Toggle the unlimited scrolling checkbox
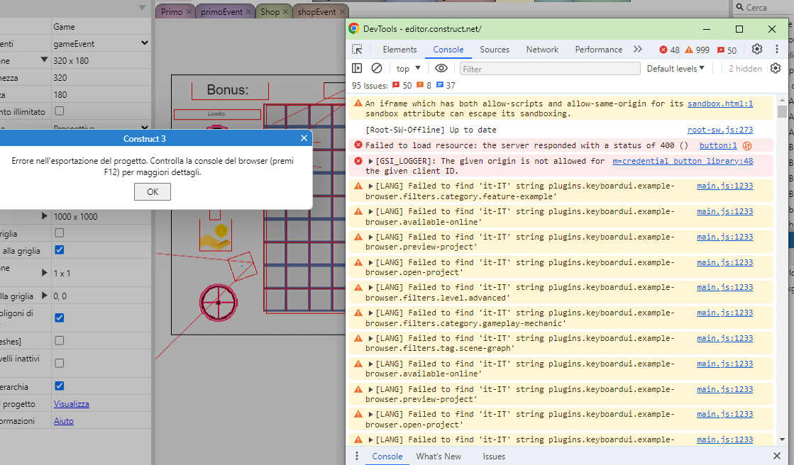The width and height of the screenshot is (794, 465). pos(59,111)
